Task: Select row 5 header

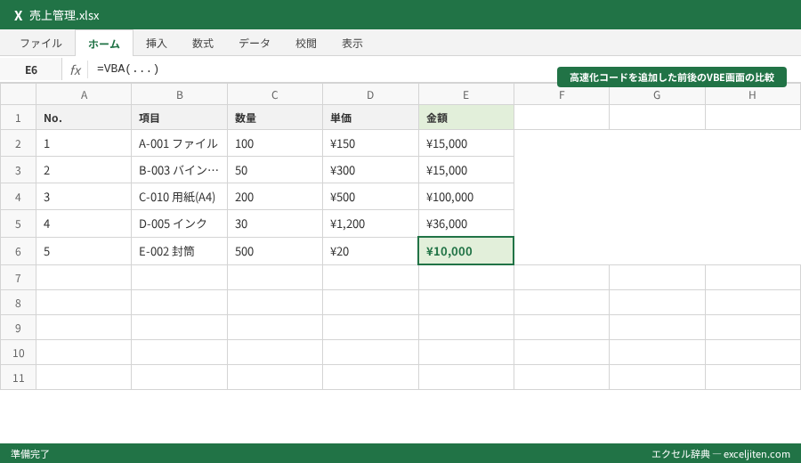Action: click(x=18, y=223)
